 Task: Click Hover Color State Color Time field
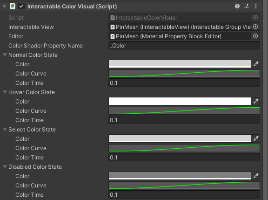pos(184,120)
